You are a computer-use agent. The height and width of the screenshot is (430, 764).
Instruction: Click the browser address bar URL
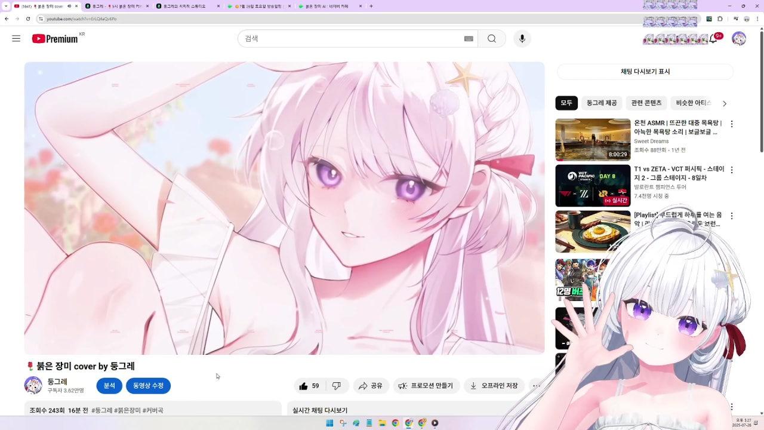pos(82,19)
